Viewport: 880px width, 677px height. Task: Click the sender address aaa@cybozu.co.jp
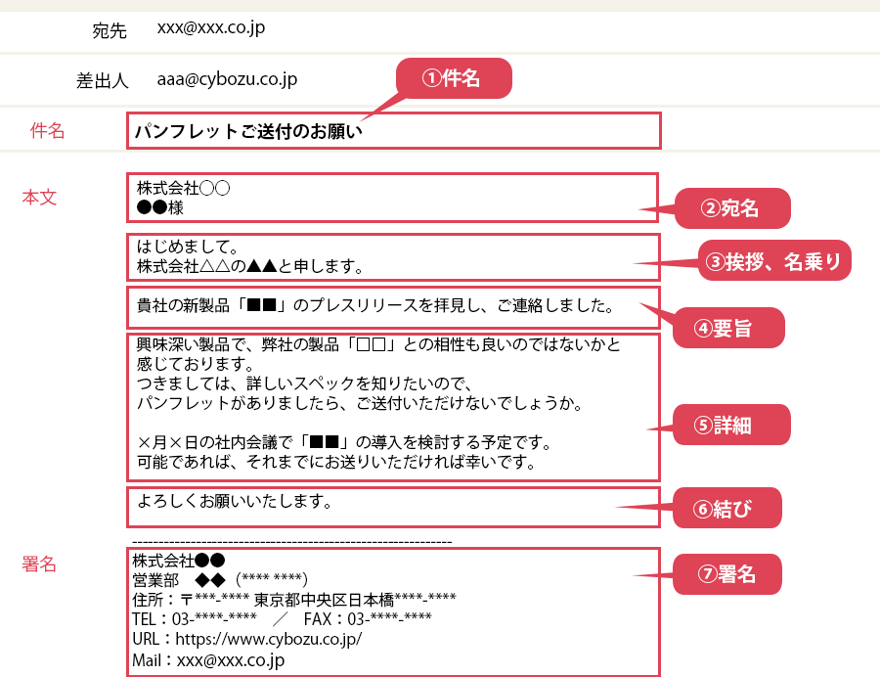point(227,79)
